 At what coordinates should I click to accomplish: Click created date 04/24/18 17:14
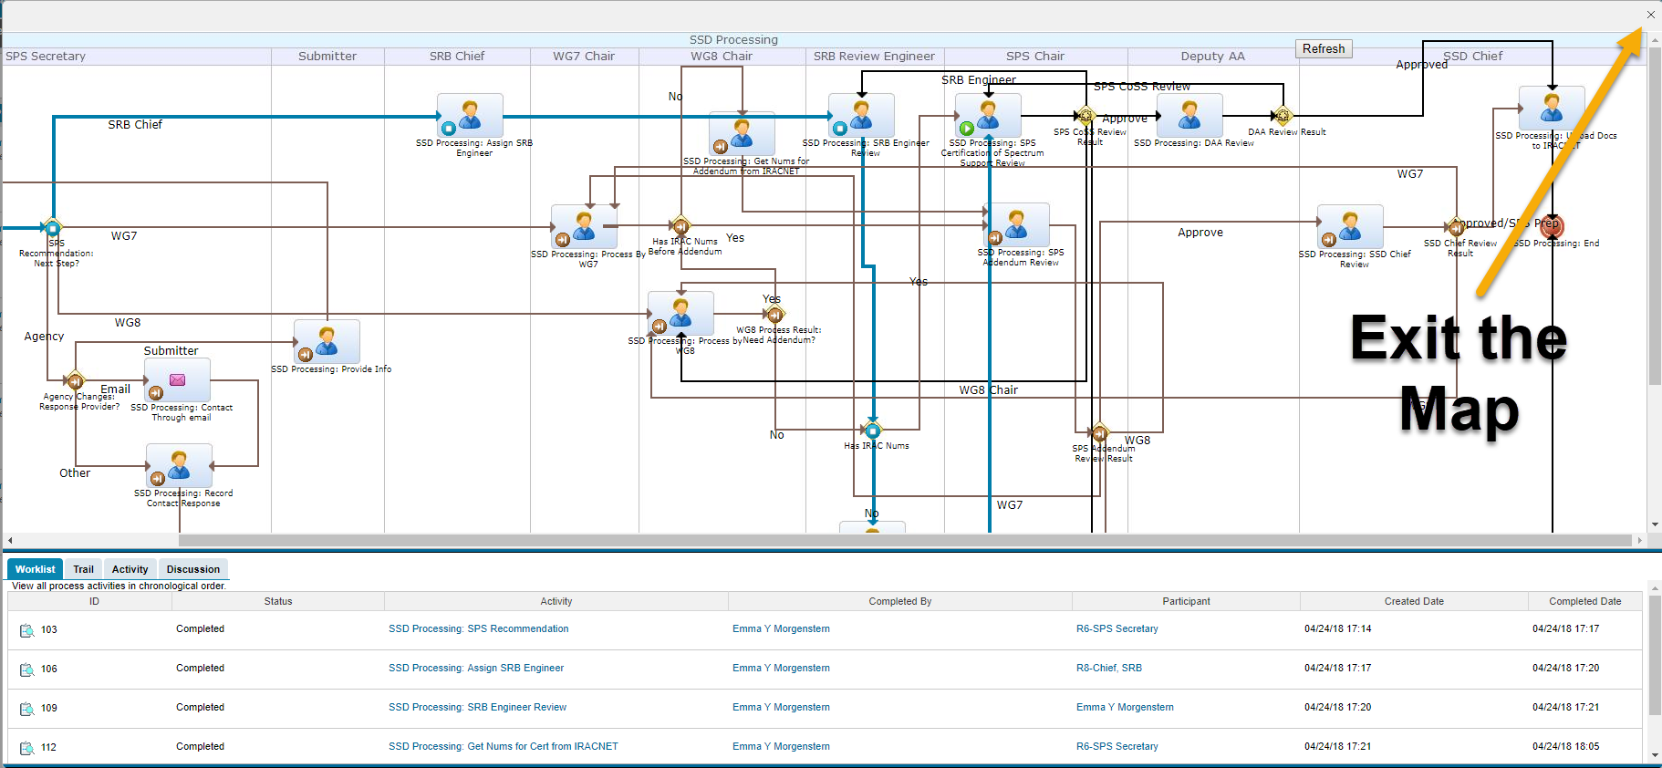coord(1337,629)
